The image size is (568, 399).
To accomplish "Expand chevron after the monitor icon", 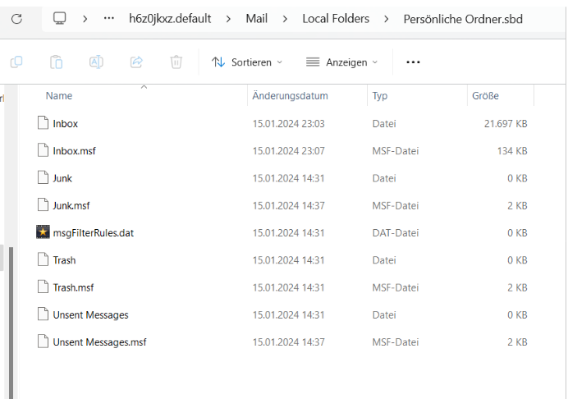I will click(x=85, y=19).
